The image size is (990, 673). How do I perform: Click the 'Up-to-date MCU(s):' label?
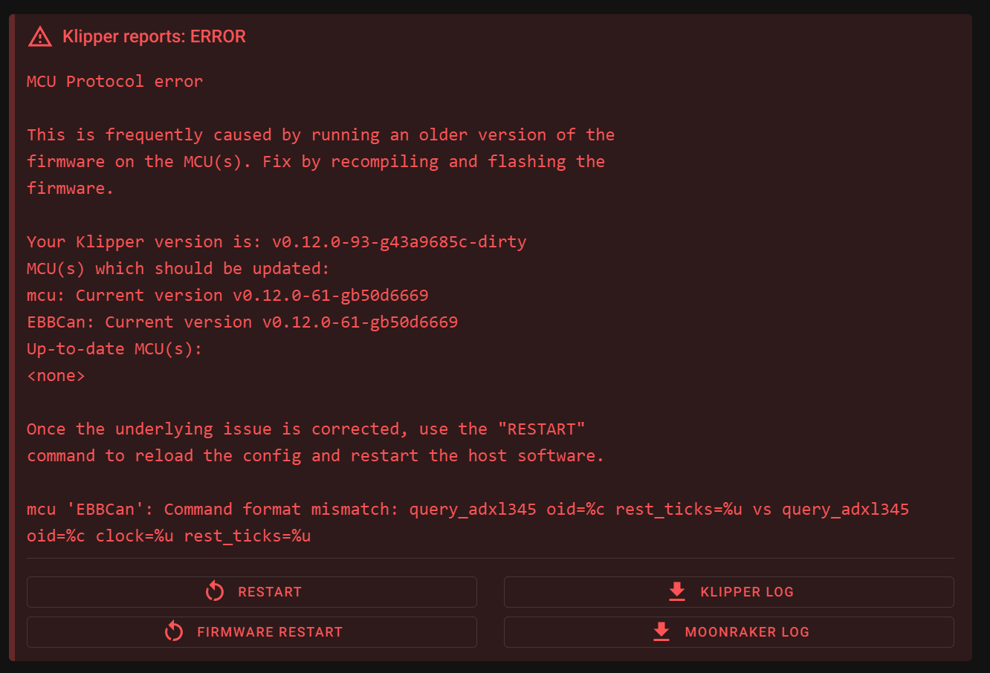(114, 349)
